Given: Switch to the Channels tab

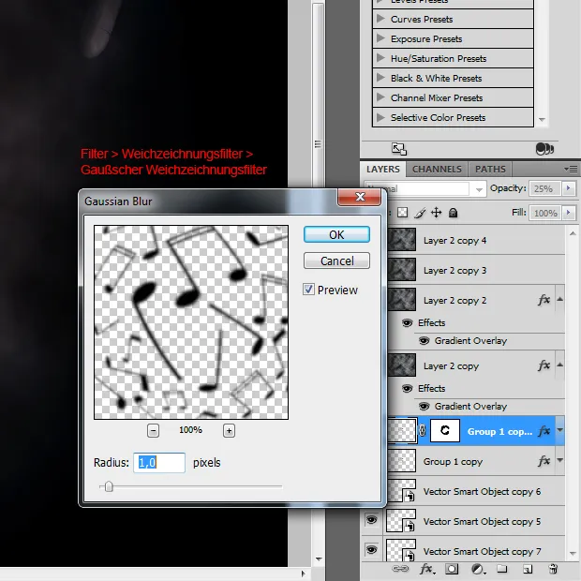Looking at the screenshot, I should tap(437, 170).
